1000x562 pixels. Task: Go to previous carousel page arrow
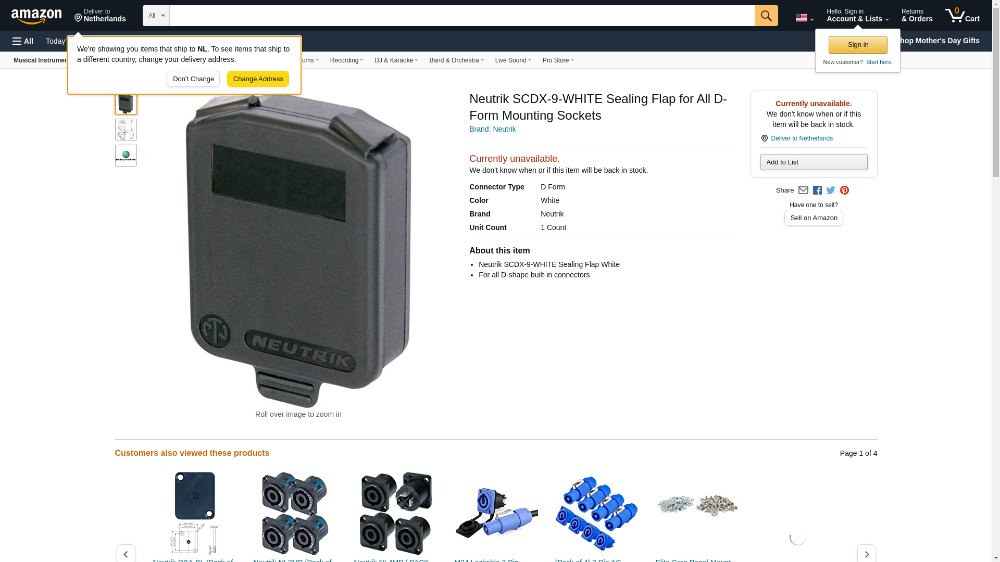pos(126,554)
